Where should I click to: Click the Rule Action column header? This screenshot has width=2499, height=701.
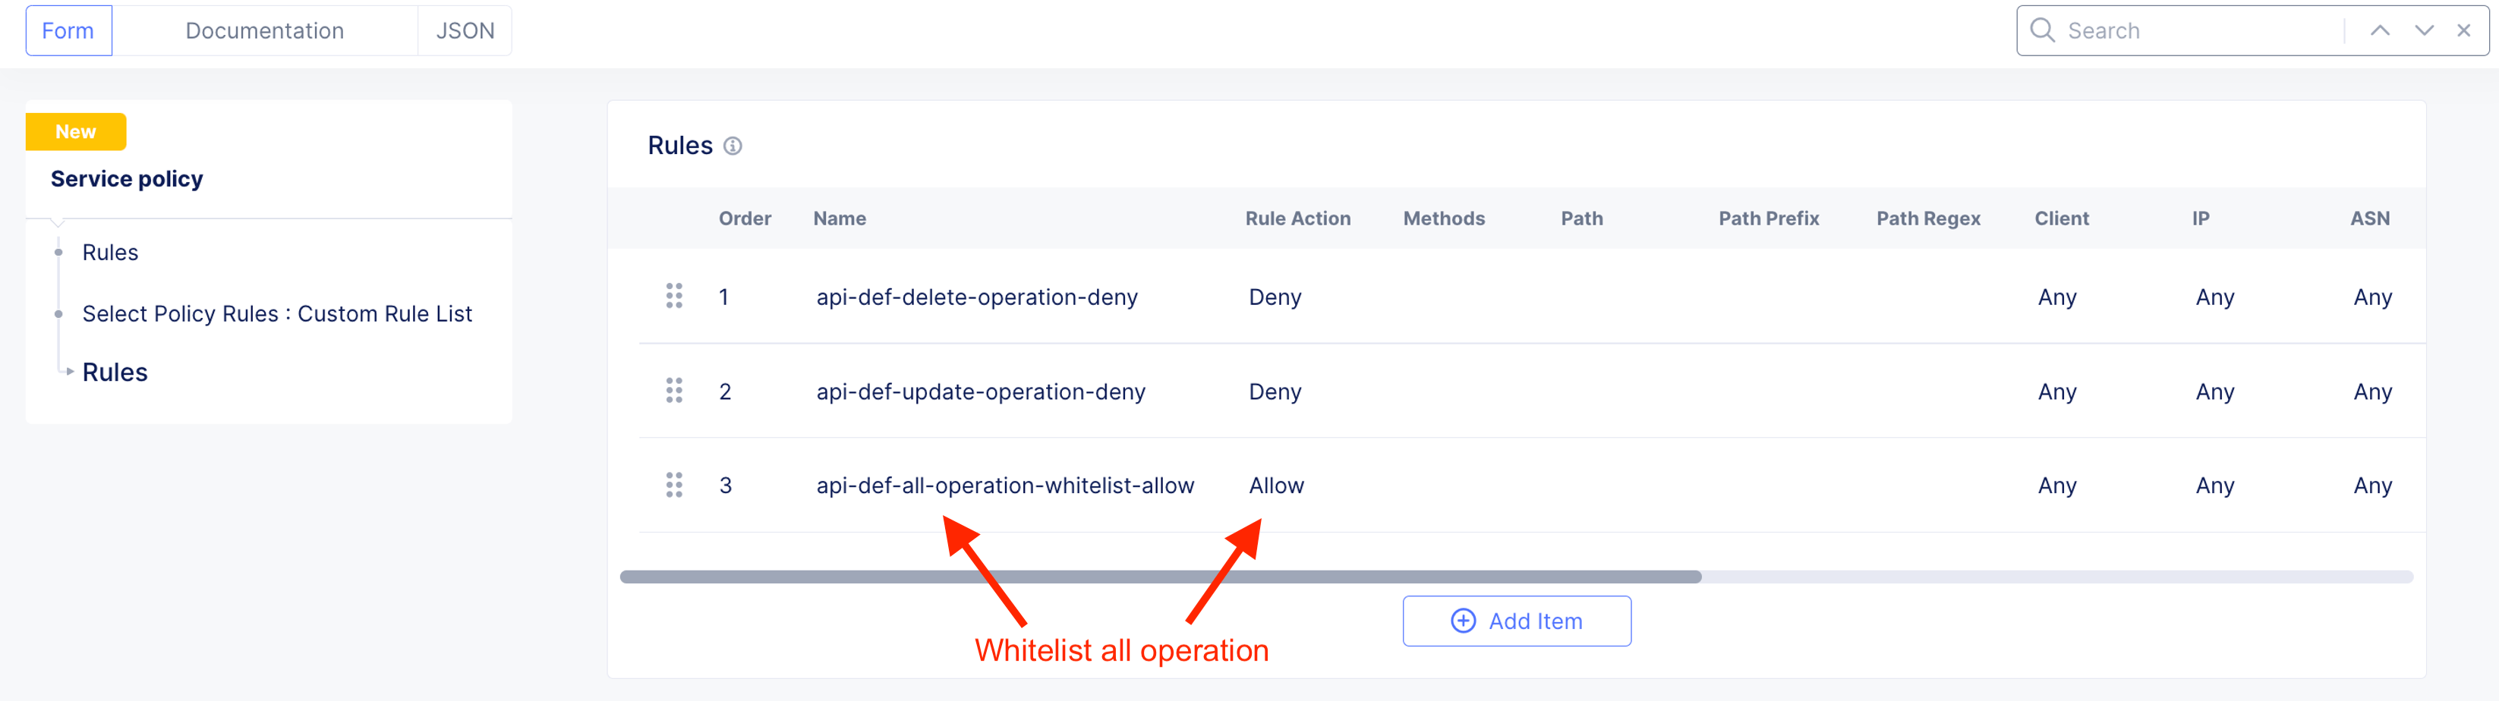point(1297,218)
